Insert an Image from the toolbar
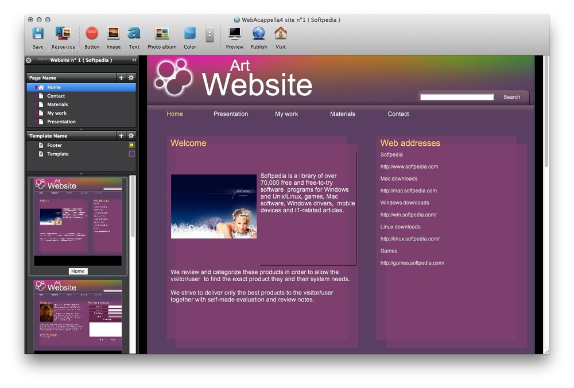The image size is (574, 388). click(x=114, y=34)
